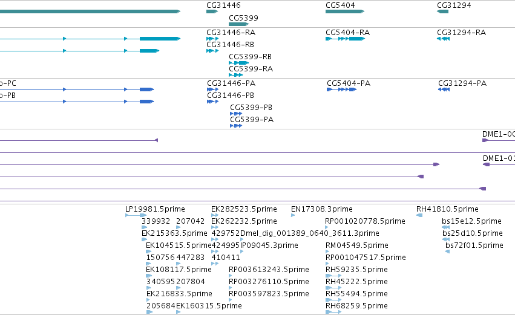The width and height of the screenshot is (515, 315).
Task: Click EST label RH41810.5prime
Action: coord(447,209)
